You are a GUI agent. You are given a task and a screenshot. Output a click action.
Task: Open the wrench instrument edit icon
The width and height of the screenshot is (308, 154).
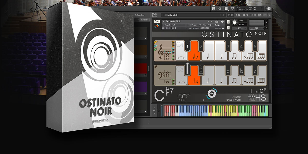pos(156,21)
